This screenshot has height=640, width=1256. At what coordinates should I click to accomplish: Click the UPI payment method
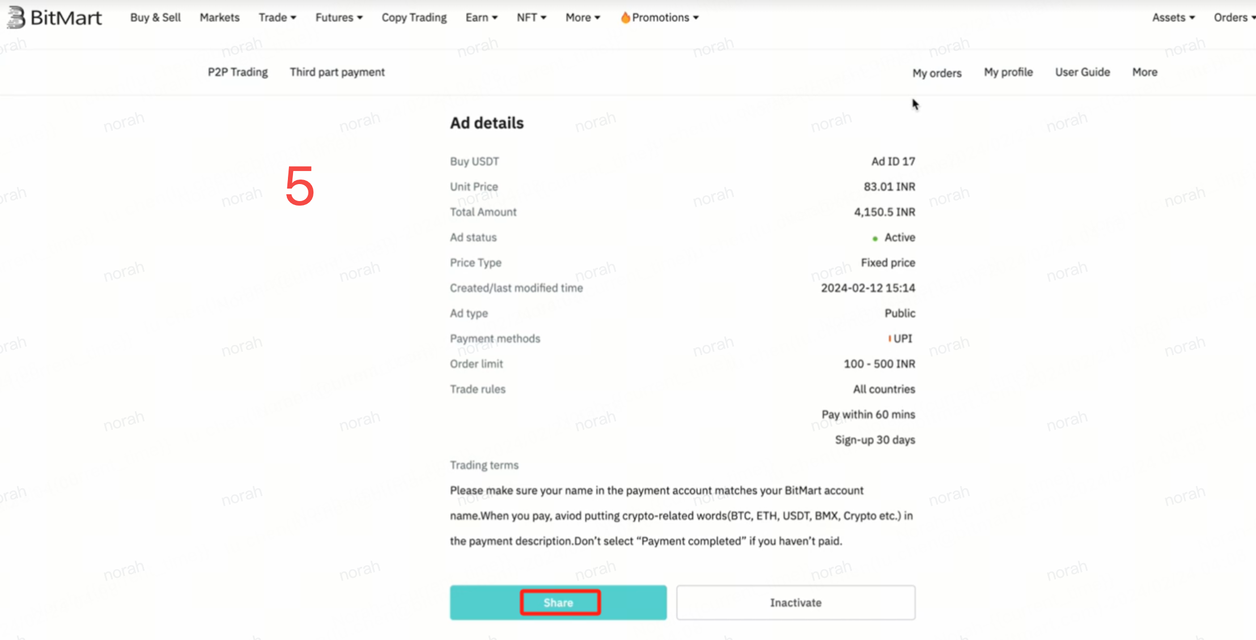pyautogui.click(x=902, y=338)
